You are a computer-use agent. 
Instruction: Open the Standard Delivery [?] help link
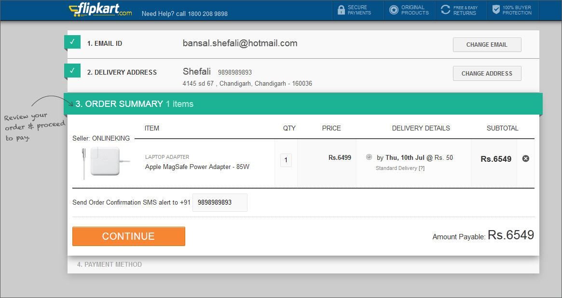coord(421,168)
